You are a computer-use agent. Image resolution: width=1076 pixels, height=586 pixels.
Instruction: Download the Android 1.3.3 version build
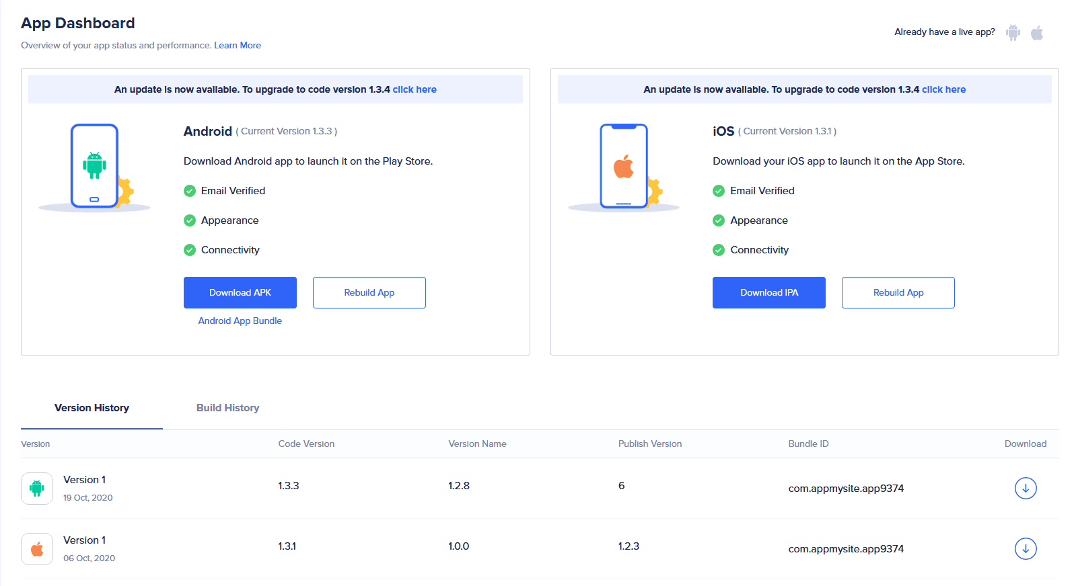1026,489
